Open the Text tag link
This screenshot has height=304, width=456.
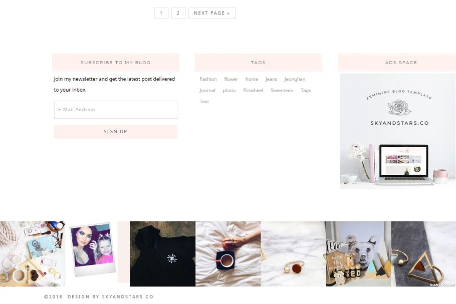coord(204,102)
